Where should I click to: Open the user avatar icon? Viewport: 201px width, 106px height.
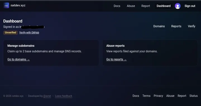click(x=178, y=6)
